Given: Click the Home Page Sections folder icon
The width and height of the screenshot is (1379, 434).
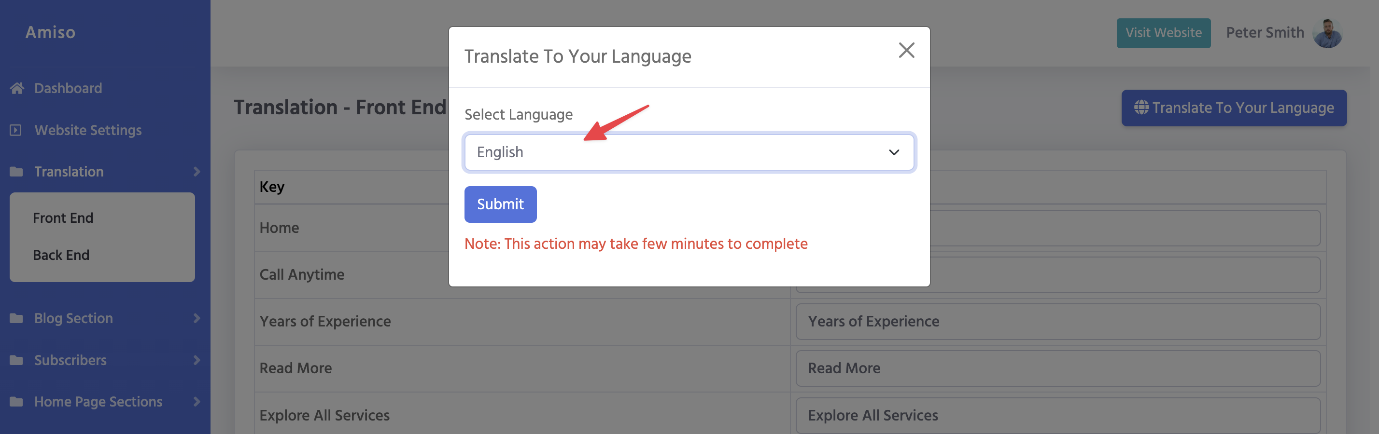Looking at the screenshot, I should click(16, 402).
